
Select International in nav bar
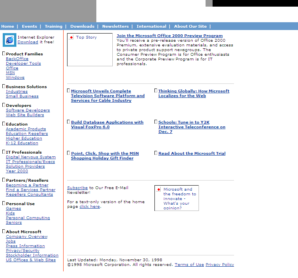[151, 27]
